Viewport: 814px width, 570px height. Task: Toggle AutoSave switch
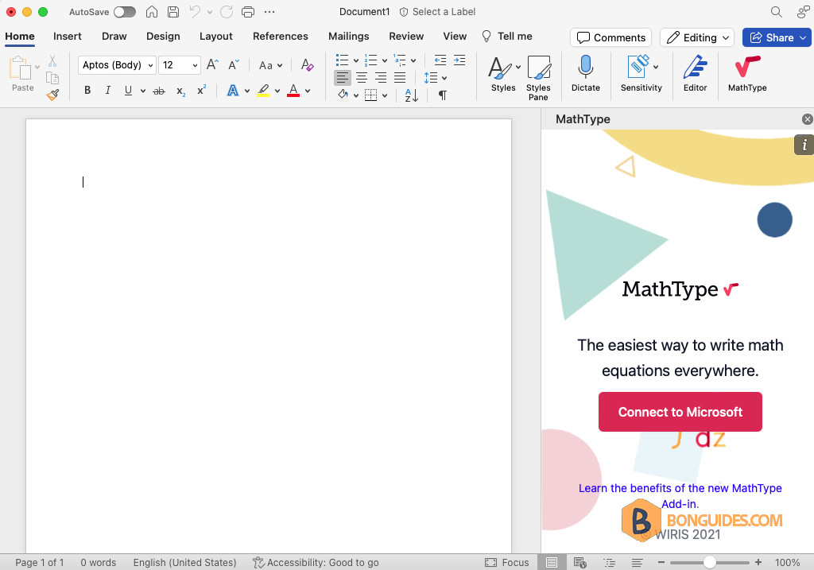click(x=125, y=11)
